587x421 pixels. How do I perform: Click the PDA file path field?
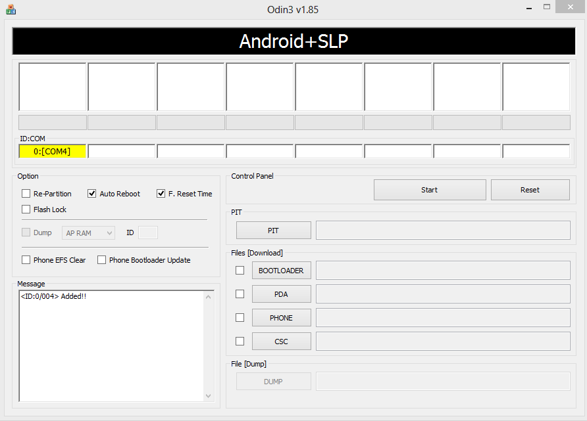coord(444,294)
